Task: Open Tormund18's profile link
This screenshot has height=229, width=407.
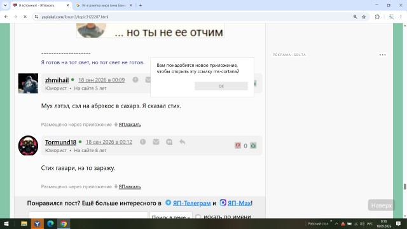Action: [60, 142]
